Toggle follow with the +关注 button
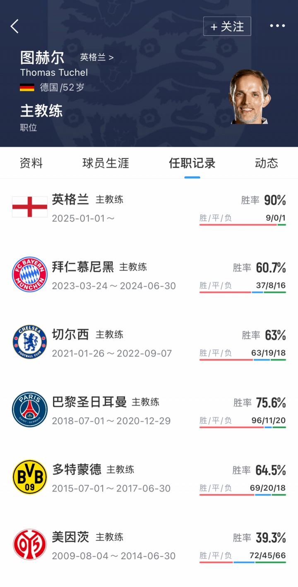298x587 pixels. [227, 26]
